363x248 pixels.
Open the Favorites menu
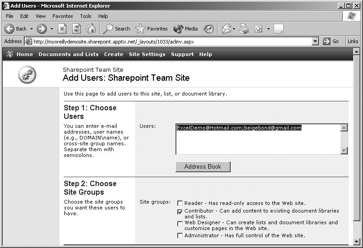point(62,16)
